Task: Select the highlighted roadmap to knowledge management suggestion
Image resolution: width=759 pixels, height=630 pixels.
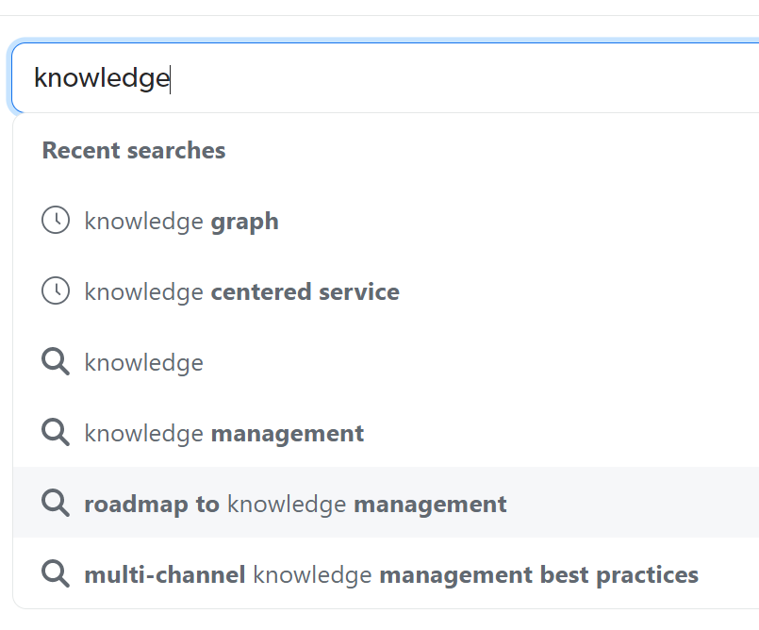Action: click(x=294, y=503)
